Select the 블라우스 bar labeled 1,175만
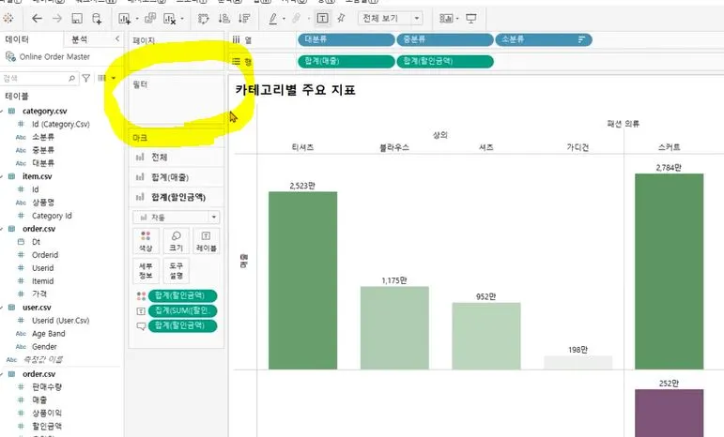 394,328
